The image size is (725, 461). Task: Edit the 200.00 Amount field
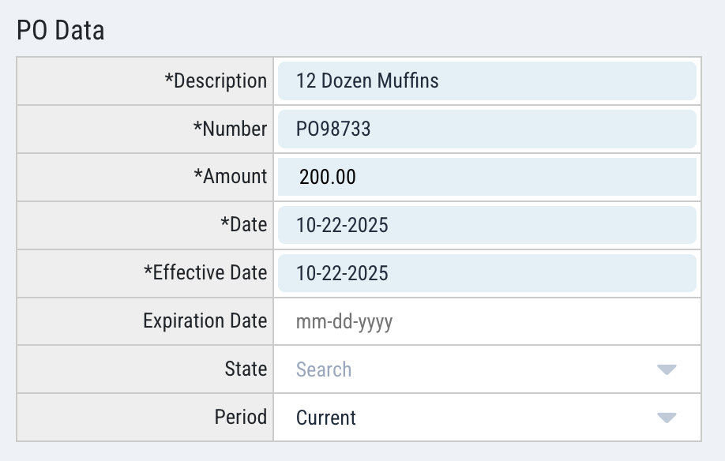487,177
